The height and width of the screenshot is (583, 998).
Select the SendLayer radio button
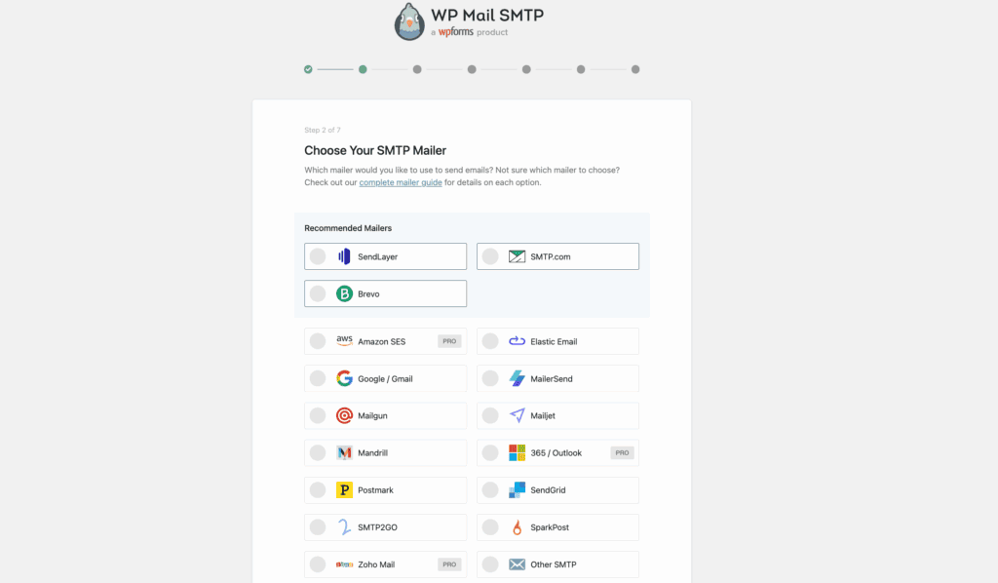(318, 256)
